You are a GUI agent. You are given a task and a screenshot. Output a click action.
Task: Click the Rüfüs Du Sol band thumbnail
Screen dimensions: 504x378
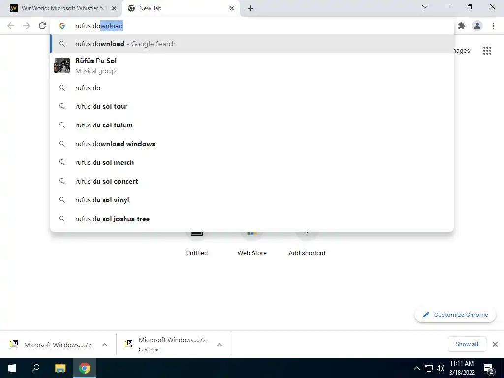(x=62, y=65)
